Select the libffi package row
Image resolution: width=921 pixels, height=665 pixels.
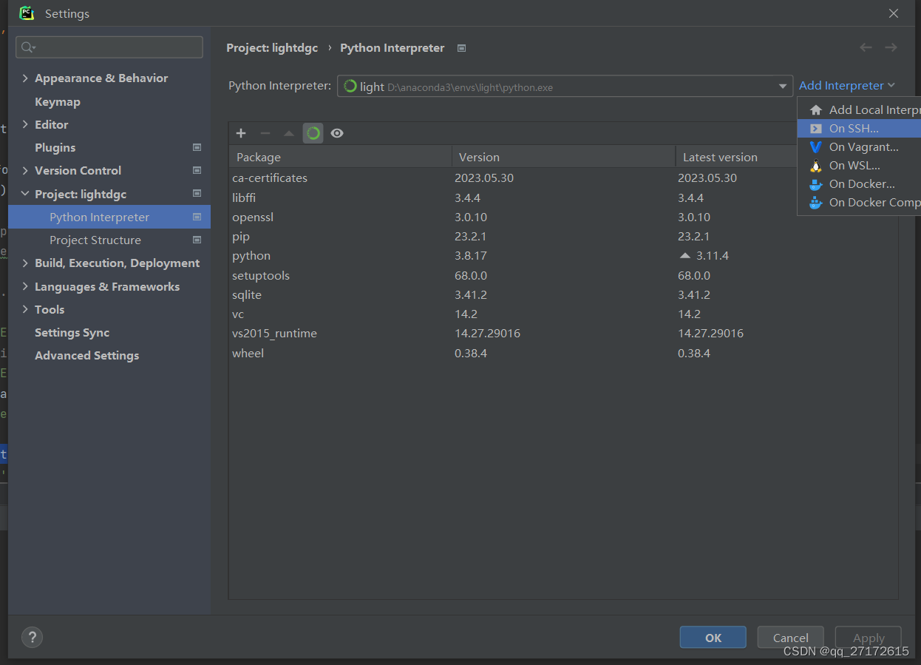[x=563, y=198]
